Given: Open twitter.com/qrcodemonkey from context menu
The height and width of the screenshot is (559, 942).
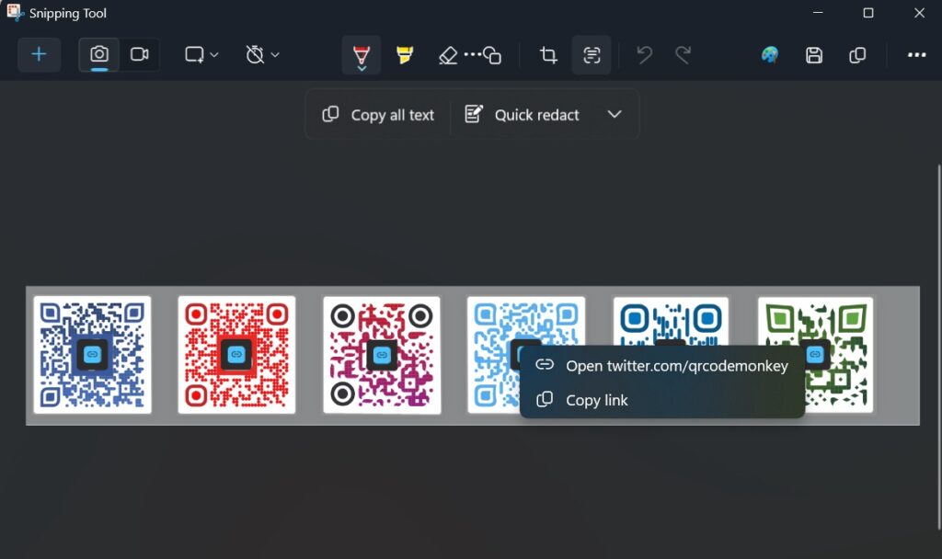Looking at the screenshot, I should [x=677, y=365].
